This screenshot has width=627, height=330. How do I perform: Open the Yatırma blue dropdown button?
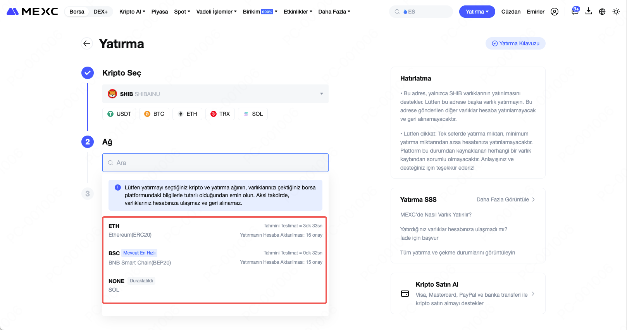coord(477,12)
